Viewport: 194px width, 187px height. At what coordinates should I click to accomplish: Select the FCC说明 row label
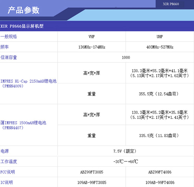7,172
